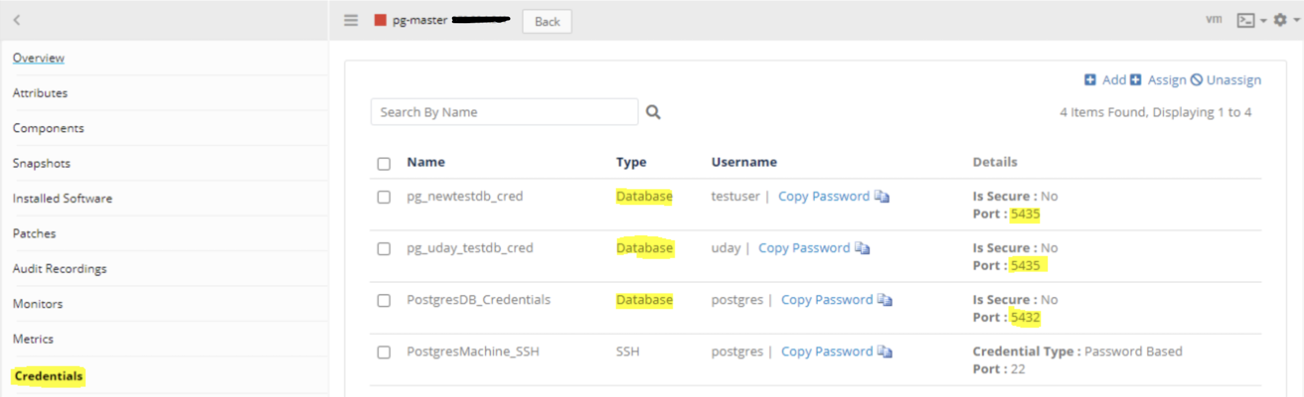Click the search magnifier icon
The image size is (1304, 397).
pos(653,112)
